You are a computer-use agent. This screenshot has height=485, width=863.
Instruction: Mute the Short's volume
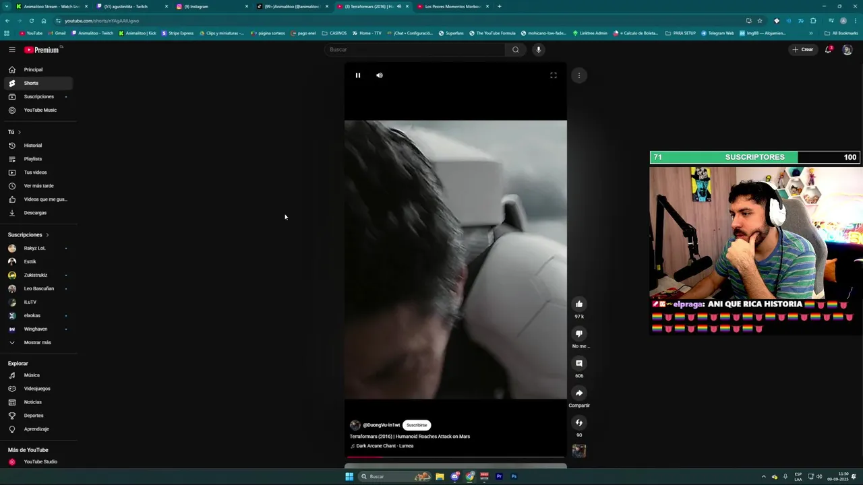point(380,75)
